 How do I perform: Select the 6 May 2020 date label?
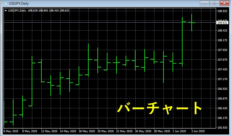click(x=11, y=131)
